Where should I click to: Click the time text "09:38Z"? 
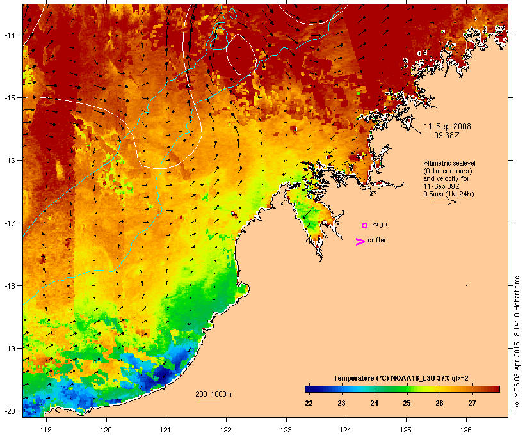pos(447,136)
